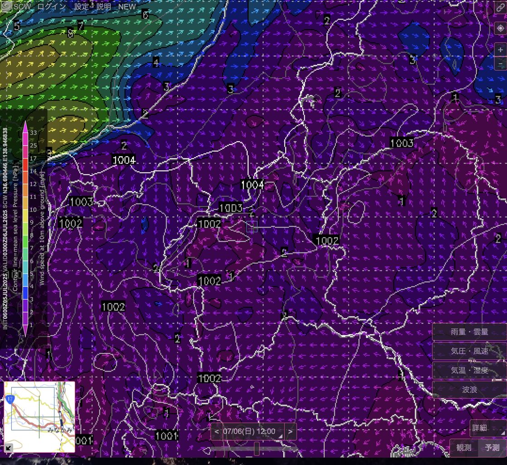507x465 pixels.
Task: Open the ログイン menu item
Action: [51, 6]
